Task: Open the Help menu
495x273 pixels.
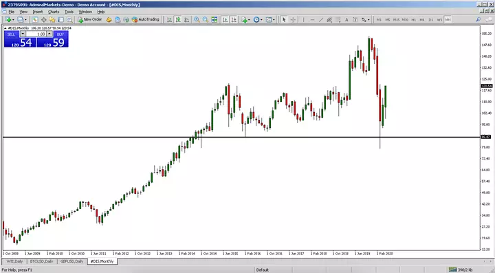Action: [x=100, y=12]
